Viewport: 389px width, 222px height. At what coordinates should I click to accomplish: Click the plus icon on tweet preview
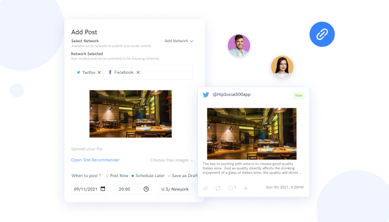(x=246, y=188)
